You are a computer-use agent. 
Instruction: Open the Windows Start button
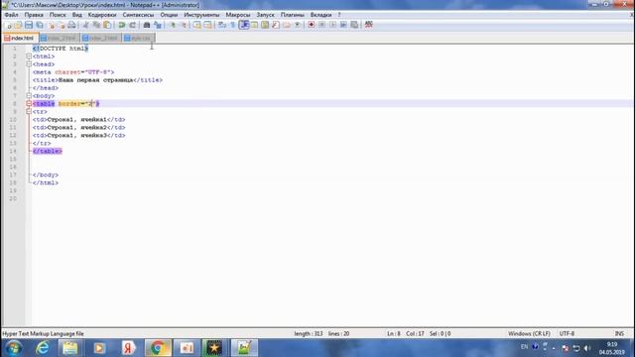(x=13, y=348)
